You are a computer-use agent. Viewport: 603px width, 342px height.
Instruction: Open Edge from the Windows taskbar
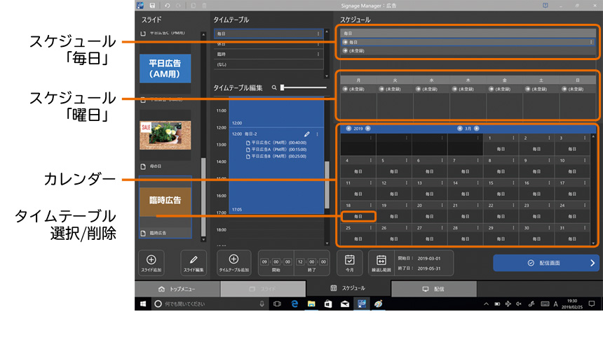pos(295,304)
